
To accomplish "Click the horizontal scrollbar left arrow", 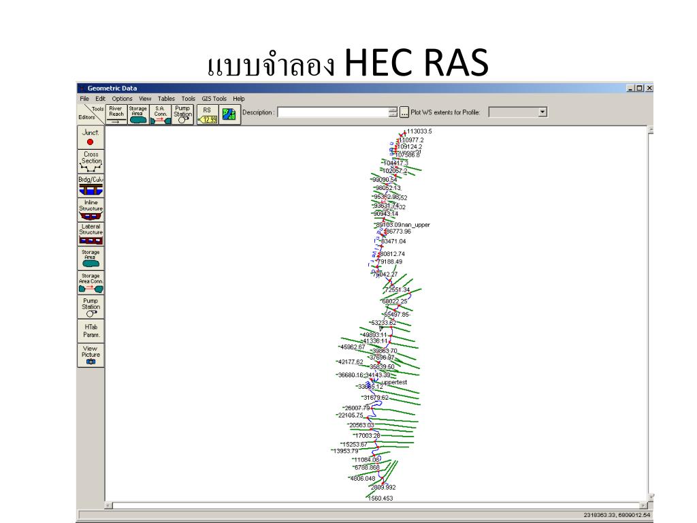I will 109,506.
